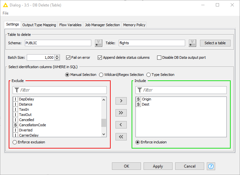Select Manual Selection radio button
The width and height of the screenshot is (240, 175).
pos(67,75)
